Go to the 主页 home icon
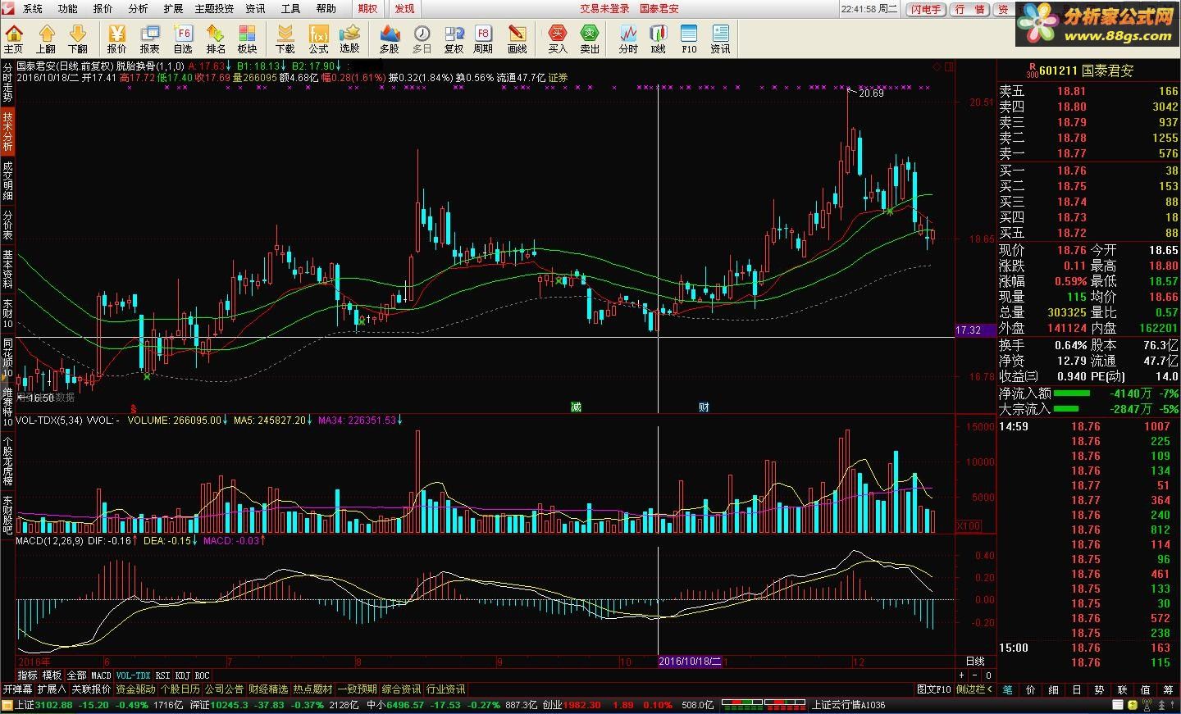 14,39
